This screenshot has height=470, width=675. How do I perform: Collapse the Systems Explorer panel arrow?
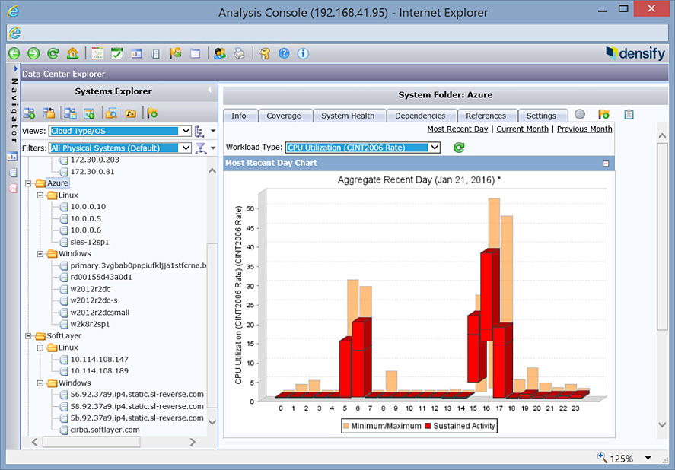click(209, 90)
